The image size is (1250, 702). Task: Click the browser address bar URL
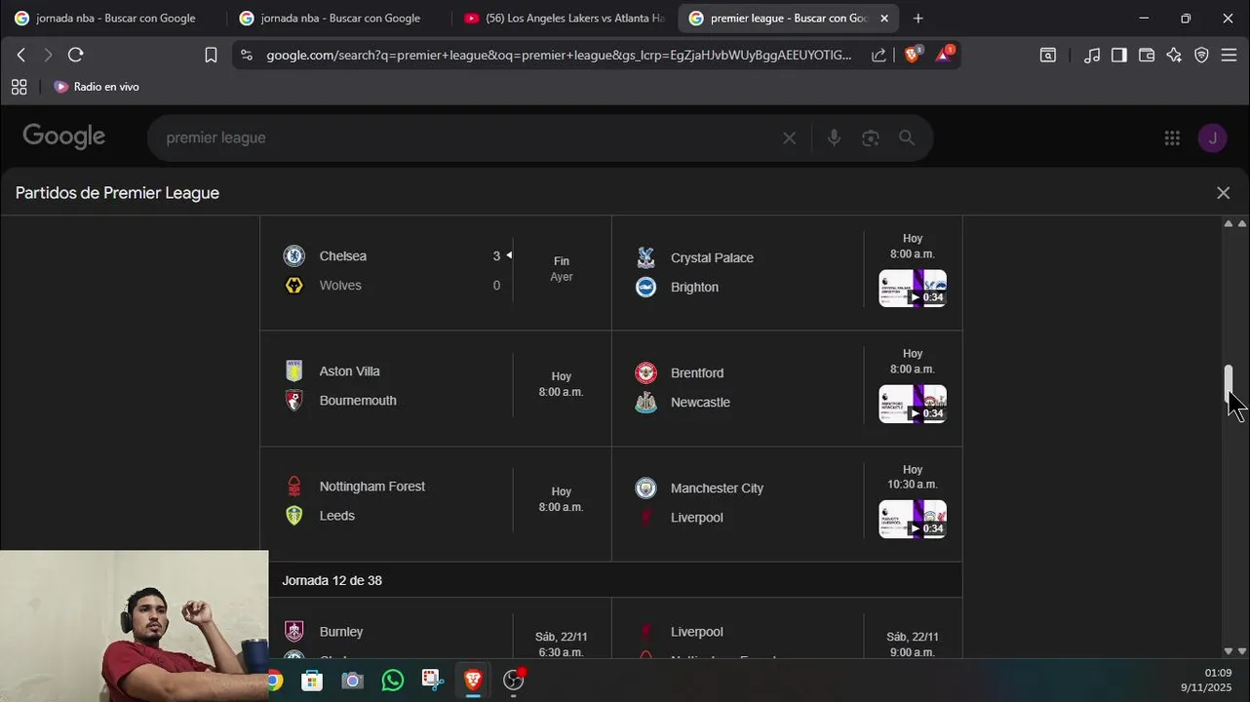(x=559, y=56)
